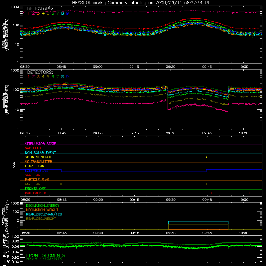Click the 'REAR SEGMENTS' livetime legend label
Screen dimensions: 266x266
pos(44,259)
